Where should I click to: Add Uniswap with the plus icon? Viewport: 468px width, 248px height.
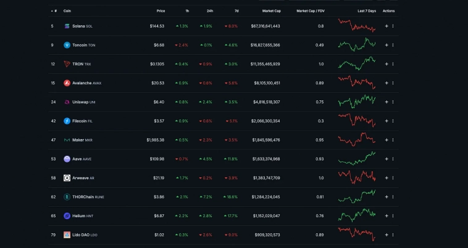387,102
